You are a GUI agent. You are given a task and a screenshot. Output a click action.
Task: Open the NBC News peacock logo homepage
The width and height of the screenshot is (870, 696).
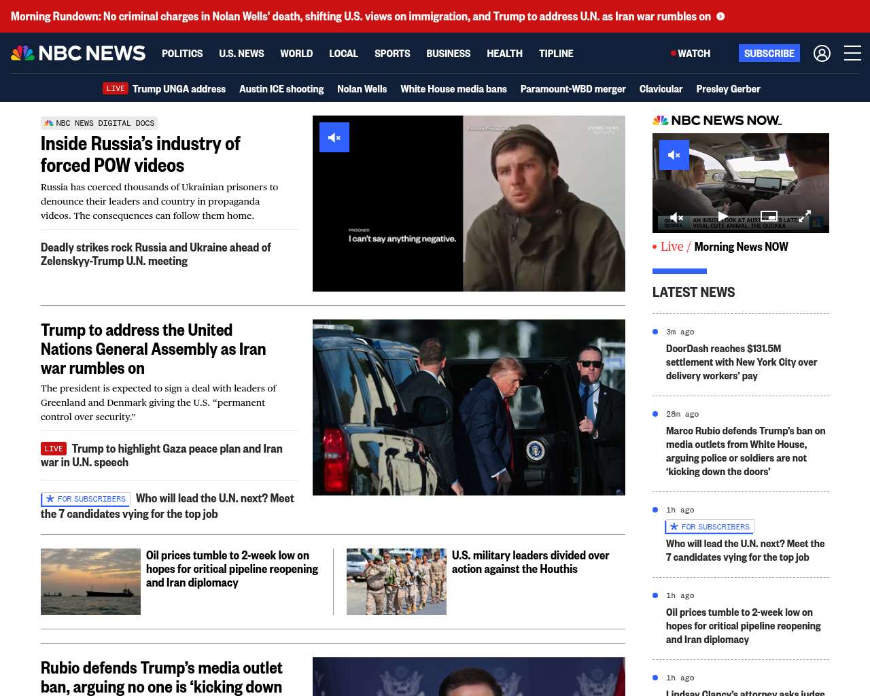coord(78,53)
